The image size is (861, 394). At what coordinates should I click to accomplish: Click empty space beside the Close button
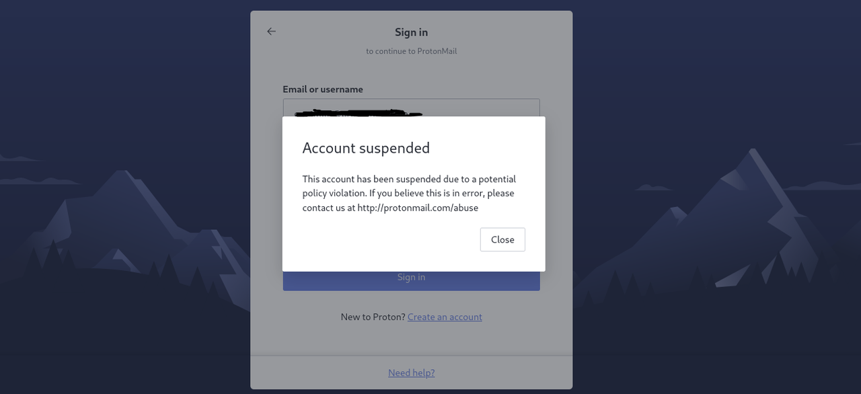click(x=390, y=239)
